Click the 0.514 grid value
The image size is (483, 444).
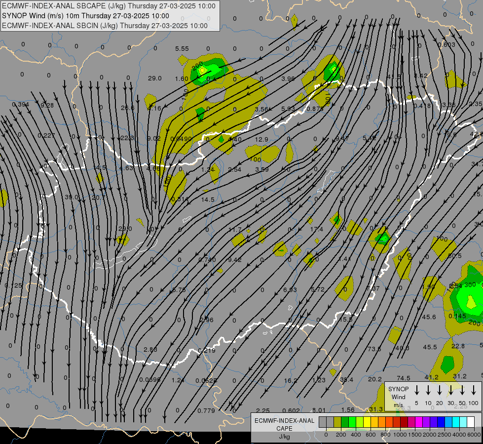click(x=180, y=199)
